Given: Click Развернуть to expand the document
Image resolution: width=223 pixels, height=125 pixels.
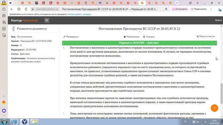Looking at the screenshot, I should (x=71, y=37).
